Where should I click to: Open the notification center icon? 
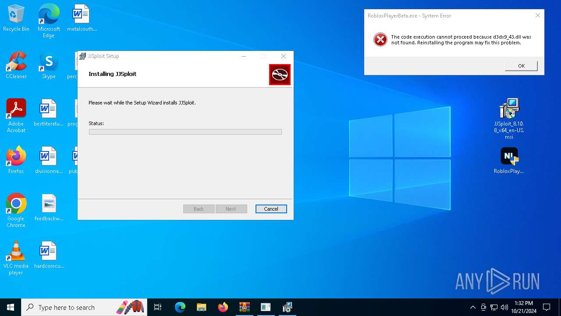click(547, 307)
